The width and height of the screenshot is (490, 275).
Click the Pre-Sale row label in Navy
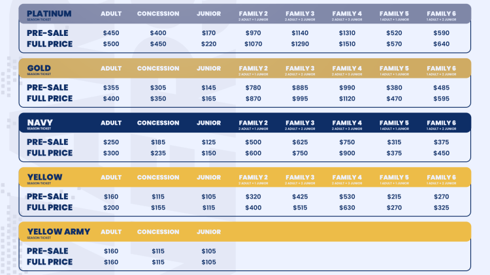[x=48, y=142]
